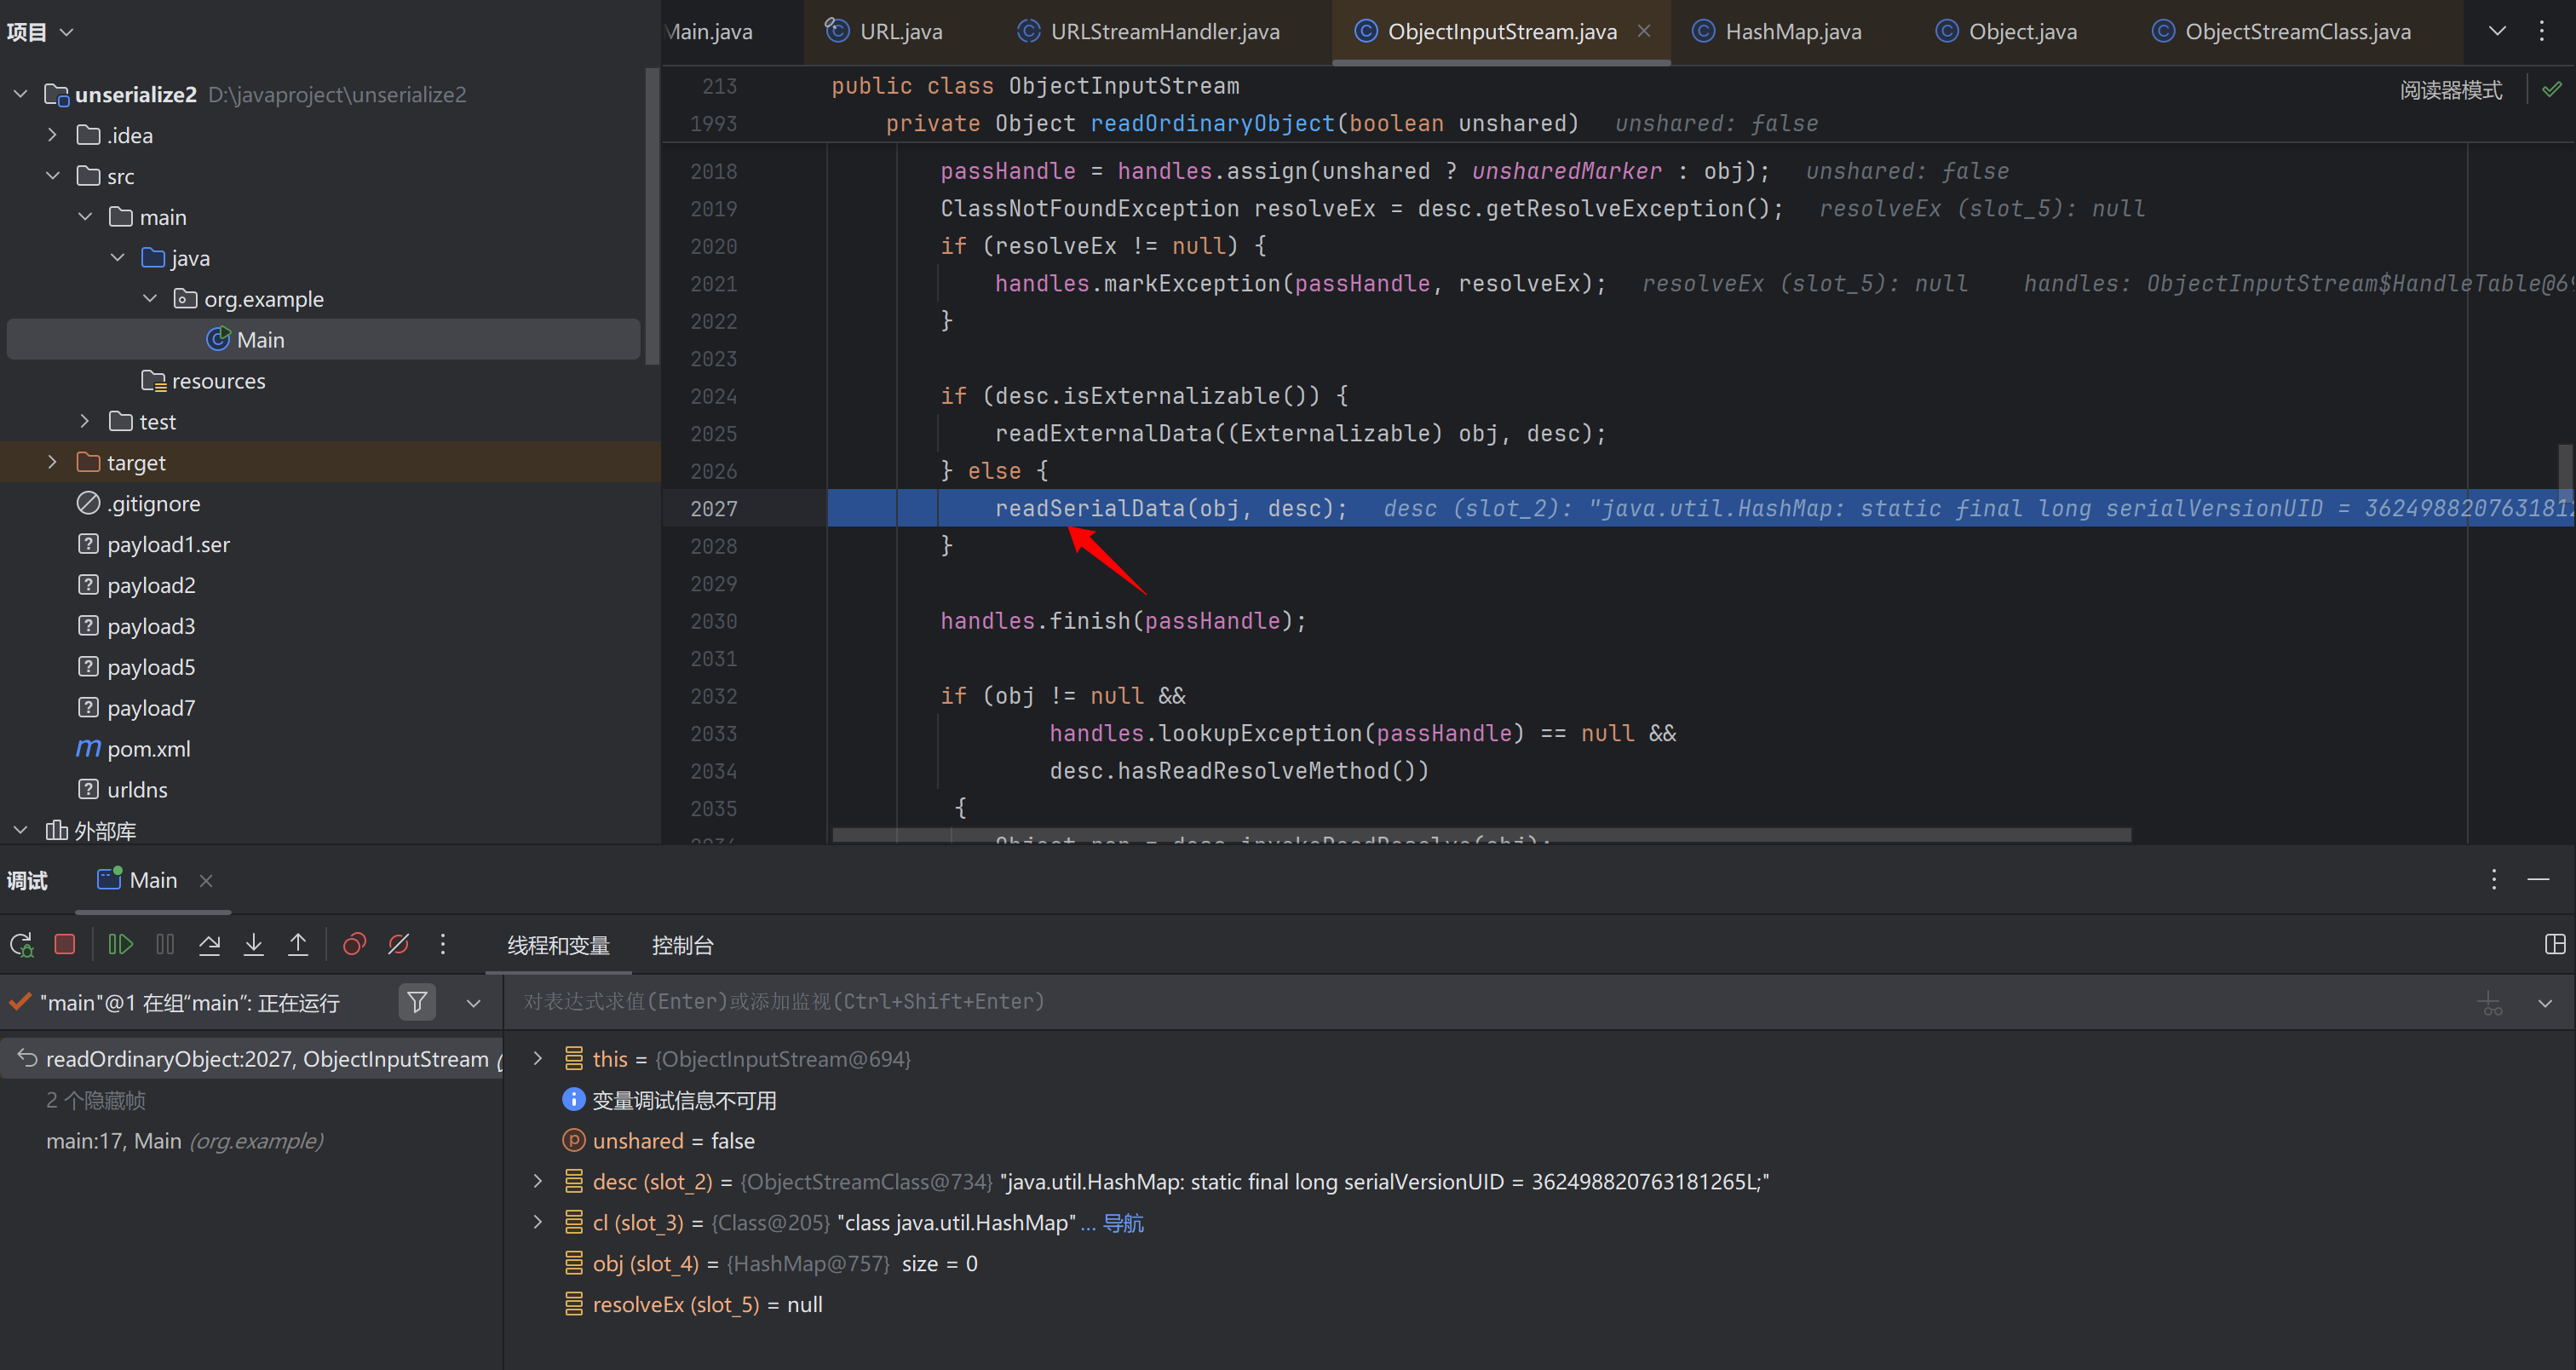Toggle Mute Breakpoints
The width and height of the screenshot is (2576, 1370).
point(398,944)
